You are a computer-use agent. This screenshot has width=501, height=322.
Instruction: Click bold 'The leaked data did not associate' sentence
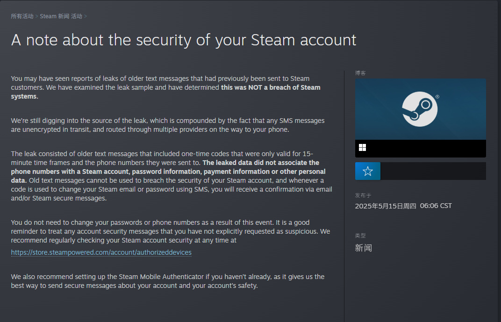tap(261, 163)
